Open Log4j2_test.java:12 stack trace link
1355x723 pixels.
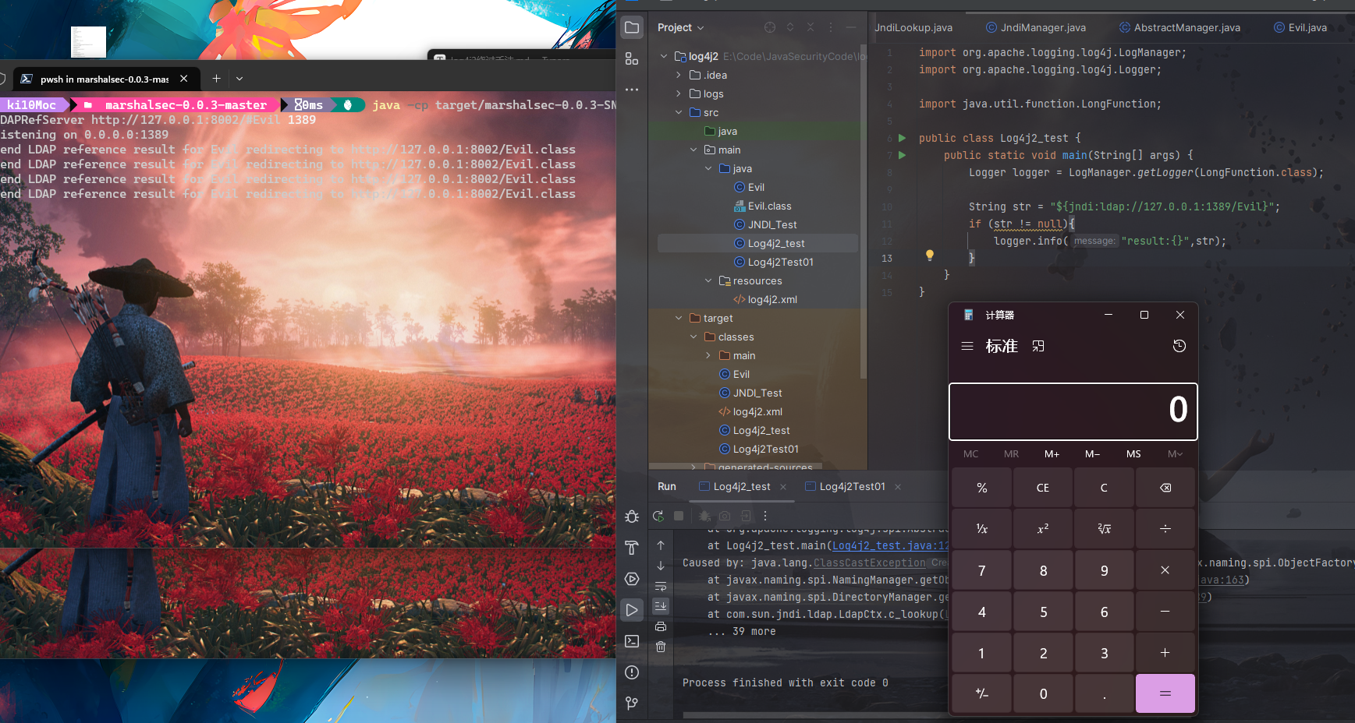(890, 545)
